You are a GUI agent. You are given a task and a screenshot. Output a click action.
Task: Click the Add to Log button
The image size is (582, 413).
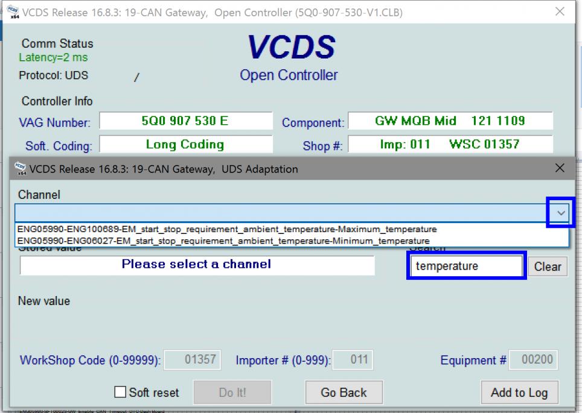pyautogui.click(x=519, y=393)
